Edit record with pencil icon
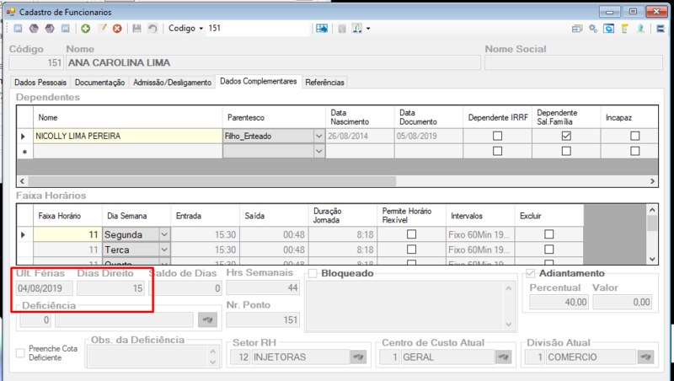This screenshot has height=381, width=674. click(x=102, y=29)
